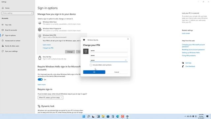Open When PC wakes up from sleep dropdown
This screenshot has height=119, width=211.
pos(50,98)
